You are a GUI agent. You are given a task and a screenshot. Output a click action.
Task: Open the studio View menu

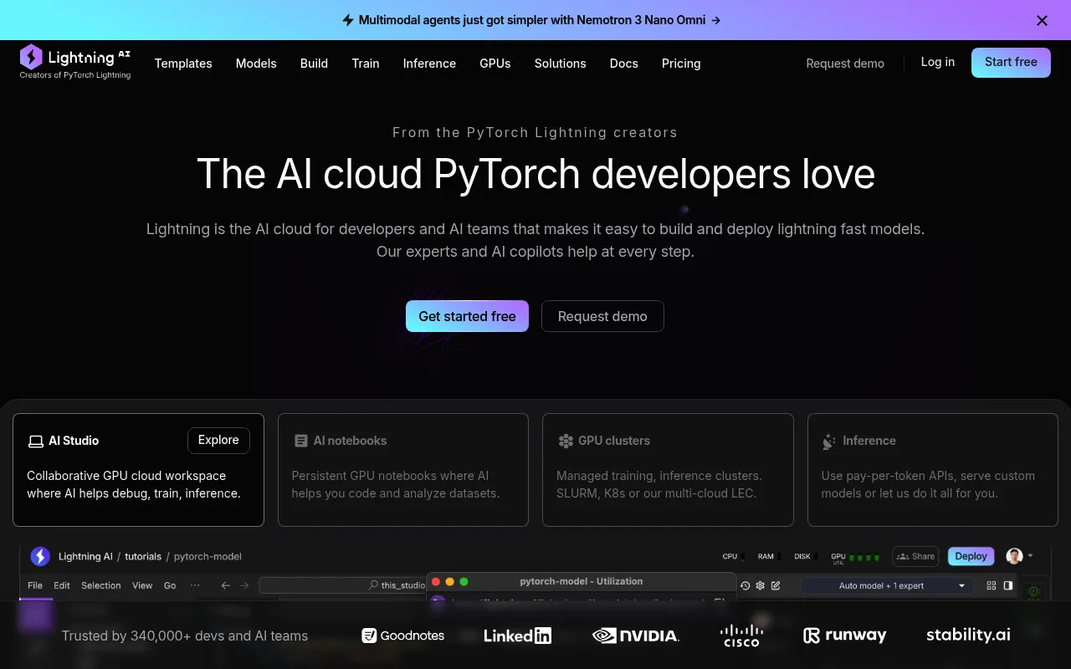point(142,585)
